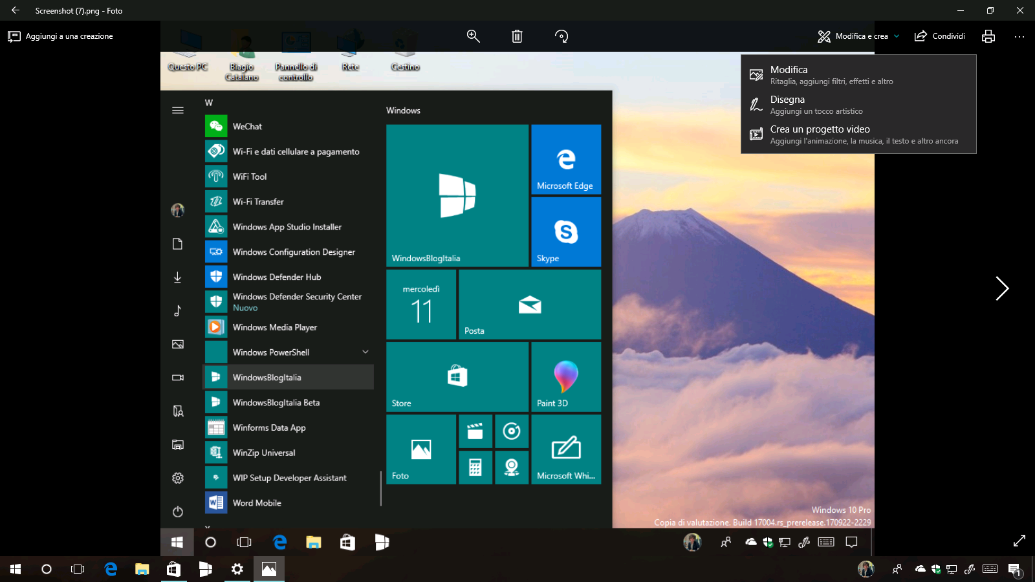Select Modifica from the dropdown menu
This screenshot has height=582, width=1035.
coord(858,75)
